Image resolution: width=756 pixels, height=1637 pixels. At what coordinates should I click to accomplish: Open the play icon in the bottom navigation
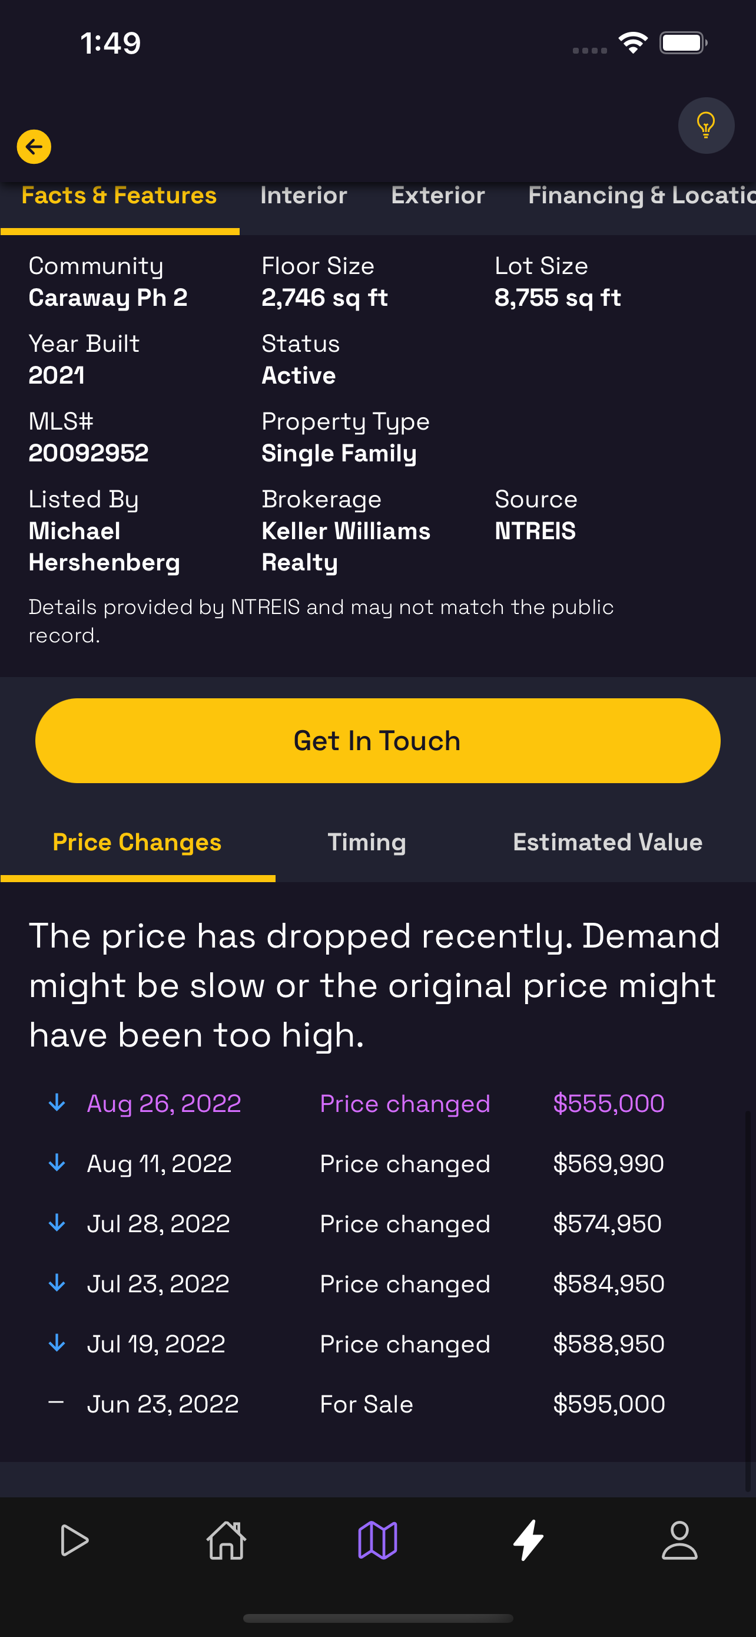[x=75, y=1540]
